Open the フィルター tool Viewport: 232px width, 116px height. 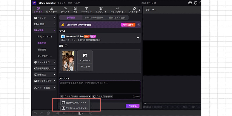tap(134, 10)
